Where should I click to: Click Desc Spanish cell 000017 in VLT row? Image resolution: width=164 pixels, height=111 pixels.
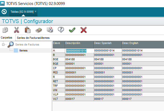[x=108, y=99]
